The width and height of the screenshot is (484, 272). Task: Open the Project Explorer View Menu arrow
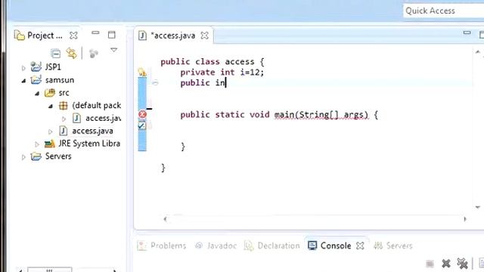[x=114, y=50]
